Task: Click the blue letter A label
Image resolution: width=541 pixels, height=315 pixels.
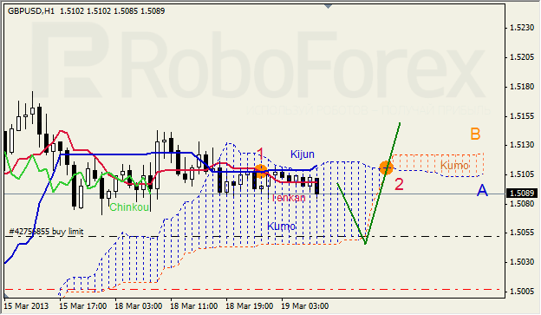Action: [x=482, y=190]
